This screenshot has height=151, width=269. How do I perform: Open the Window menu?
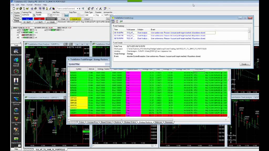(38, 5)
